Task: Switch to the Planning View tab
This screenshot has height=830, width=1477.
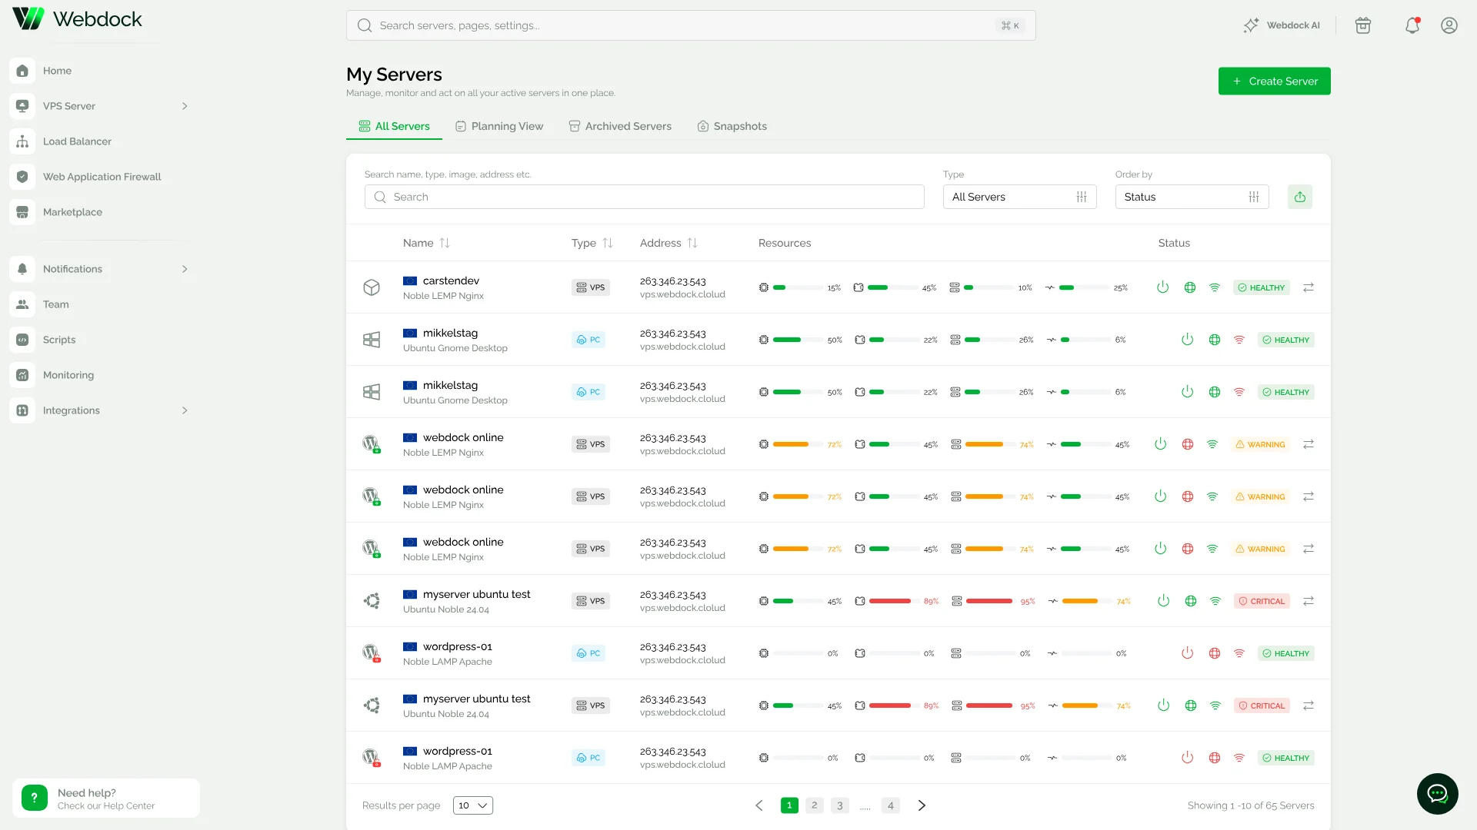Action: click(499, 126)
